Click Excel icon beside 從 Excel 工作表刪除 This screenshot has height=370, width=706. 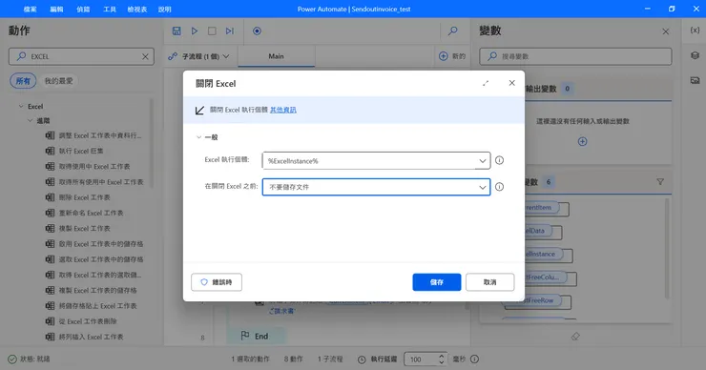click(50, 321)
